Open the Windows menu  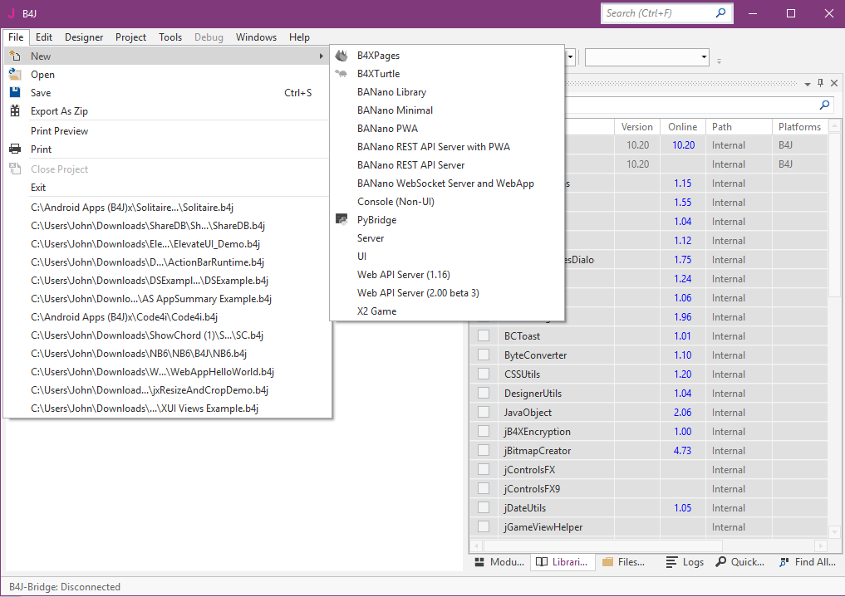pos(256,37)
